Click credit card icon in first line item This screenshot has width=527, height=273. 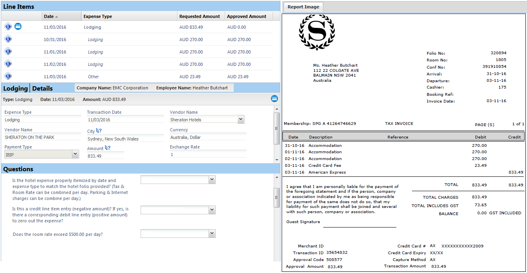click(x=18, y=27)
